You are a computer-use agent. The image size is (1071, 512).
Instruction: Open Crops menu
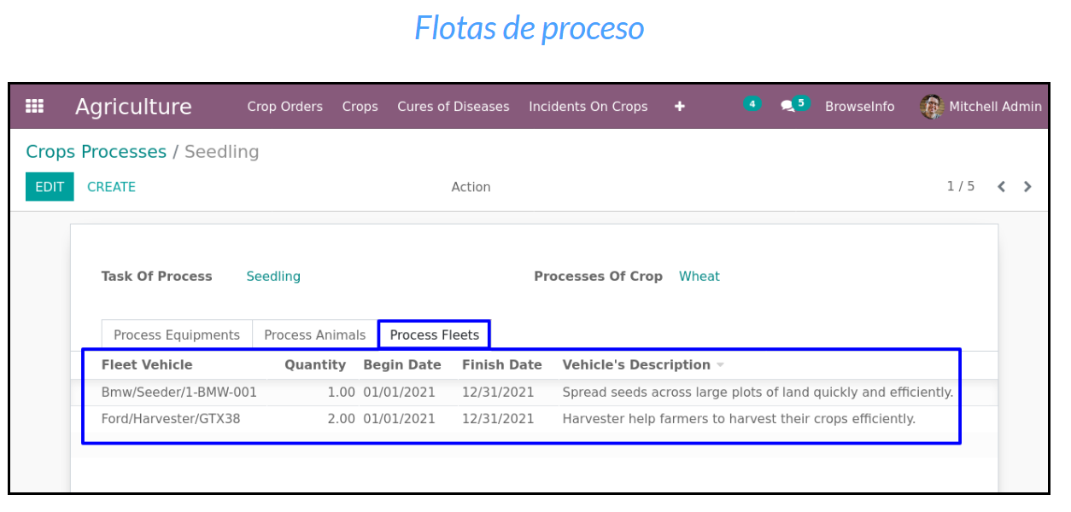point(360,107)
